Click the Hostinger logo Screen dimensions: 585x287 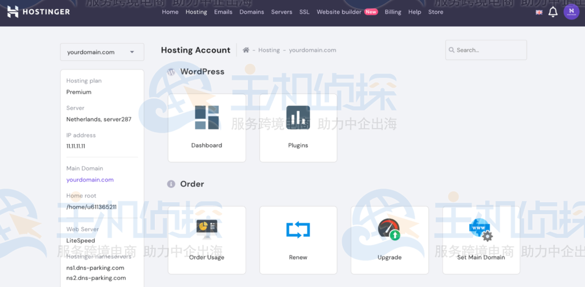[38, 11]
